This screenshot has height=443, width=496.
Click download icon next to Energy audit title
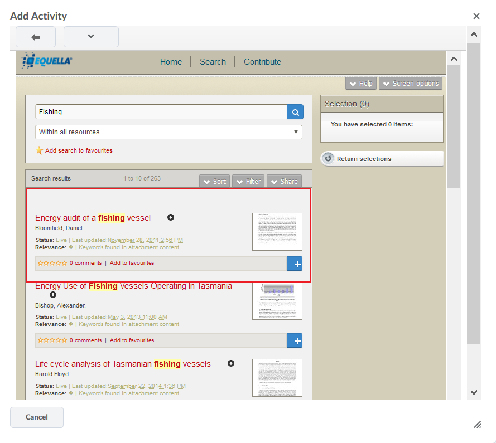tap(171, 217)
